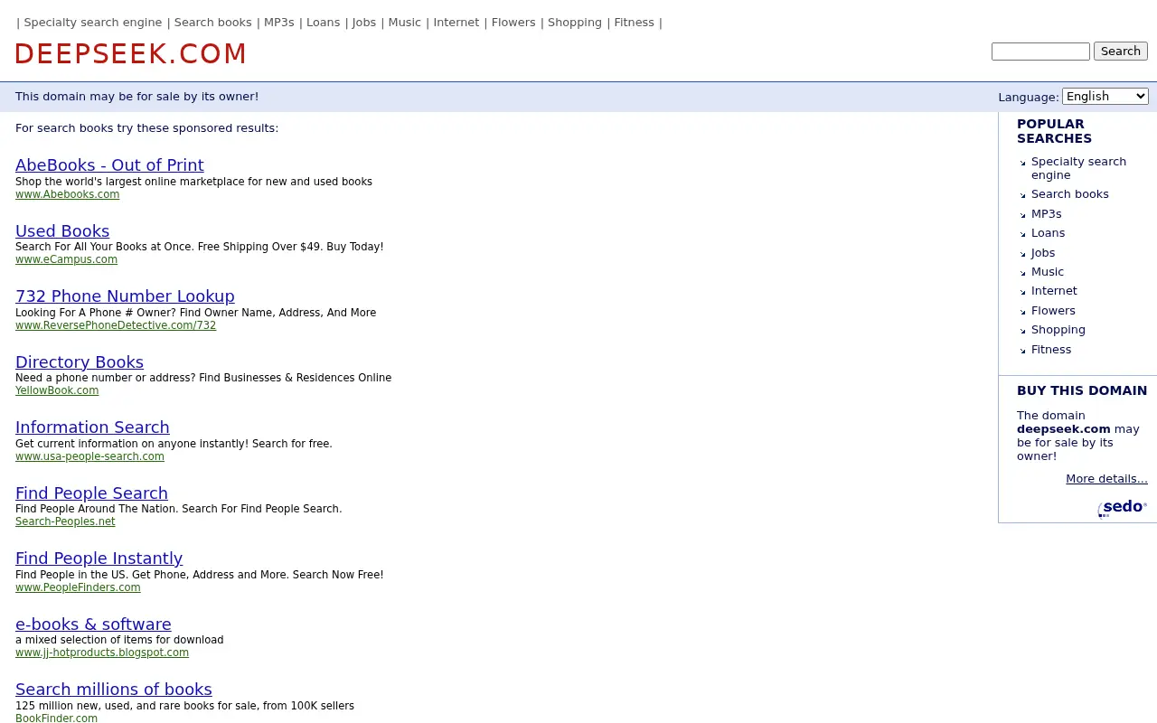Visit www.eCampus.com URL link
Screen dimensions: 1157x723
pos(66,259)
